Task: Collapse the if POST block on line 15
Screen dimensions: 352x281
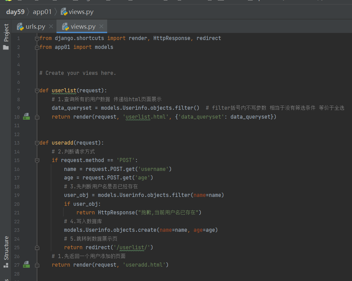Action: click(x=37, y=160)
